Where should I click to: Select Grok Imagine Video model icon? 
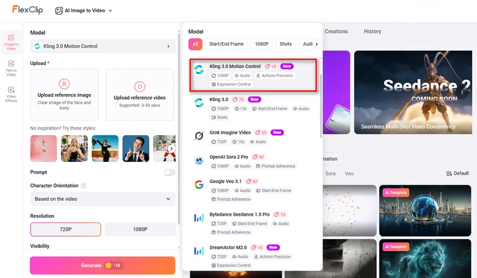tap(199, 136)
